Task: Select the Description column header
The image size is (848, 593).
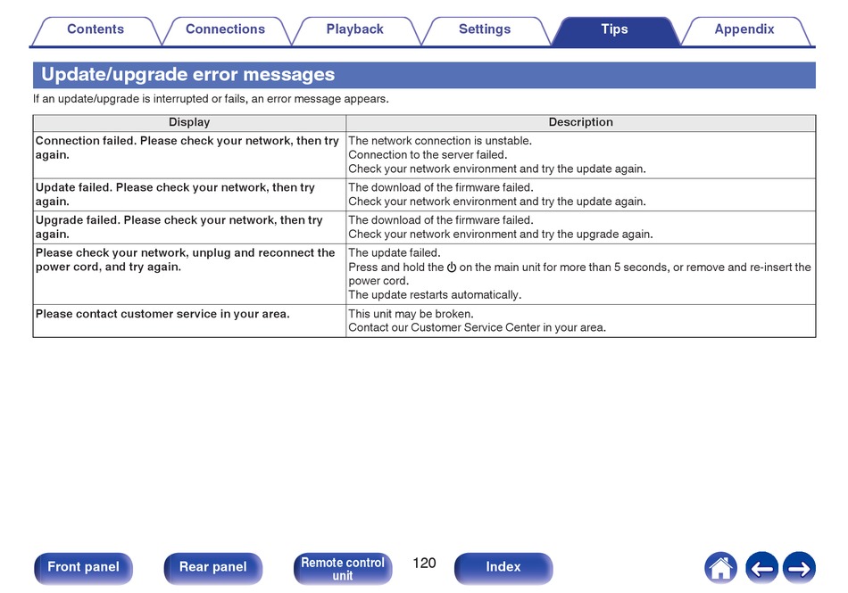Action: pyautogui.click(x=581, y=122)
